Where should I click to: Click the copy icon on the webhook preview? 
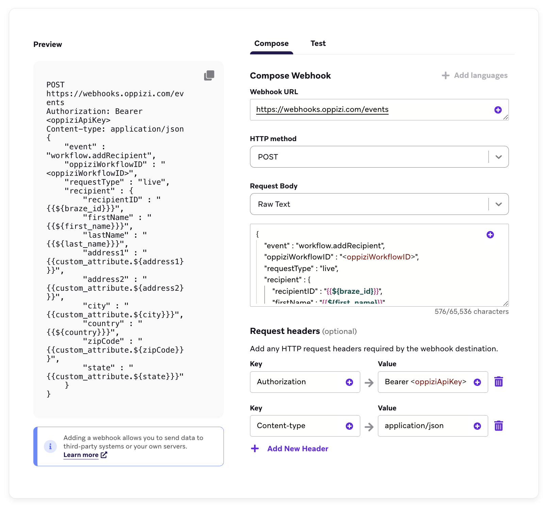pos(209,75)
